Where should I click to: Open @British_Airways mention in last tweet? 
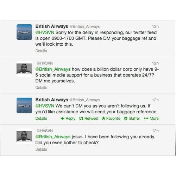click(x=53, y=137)
